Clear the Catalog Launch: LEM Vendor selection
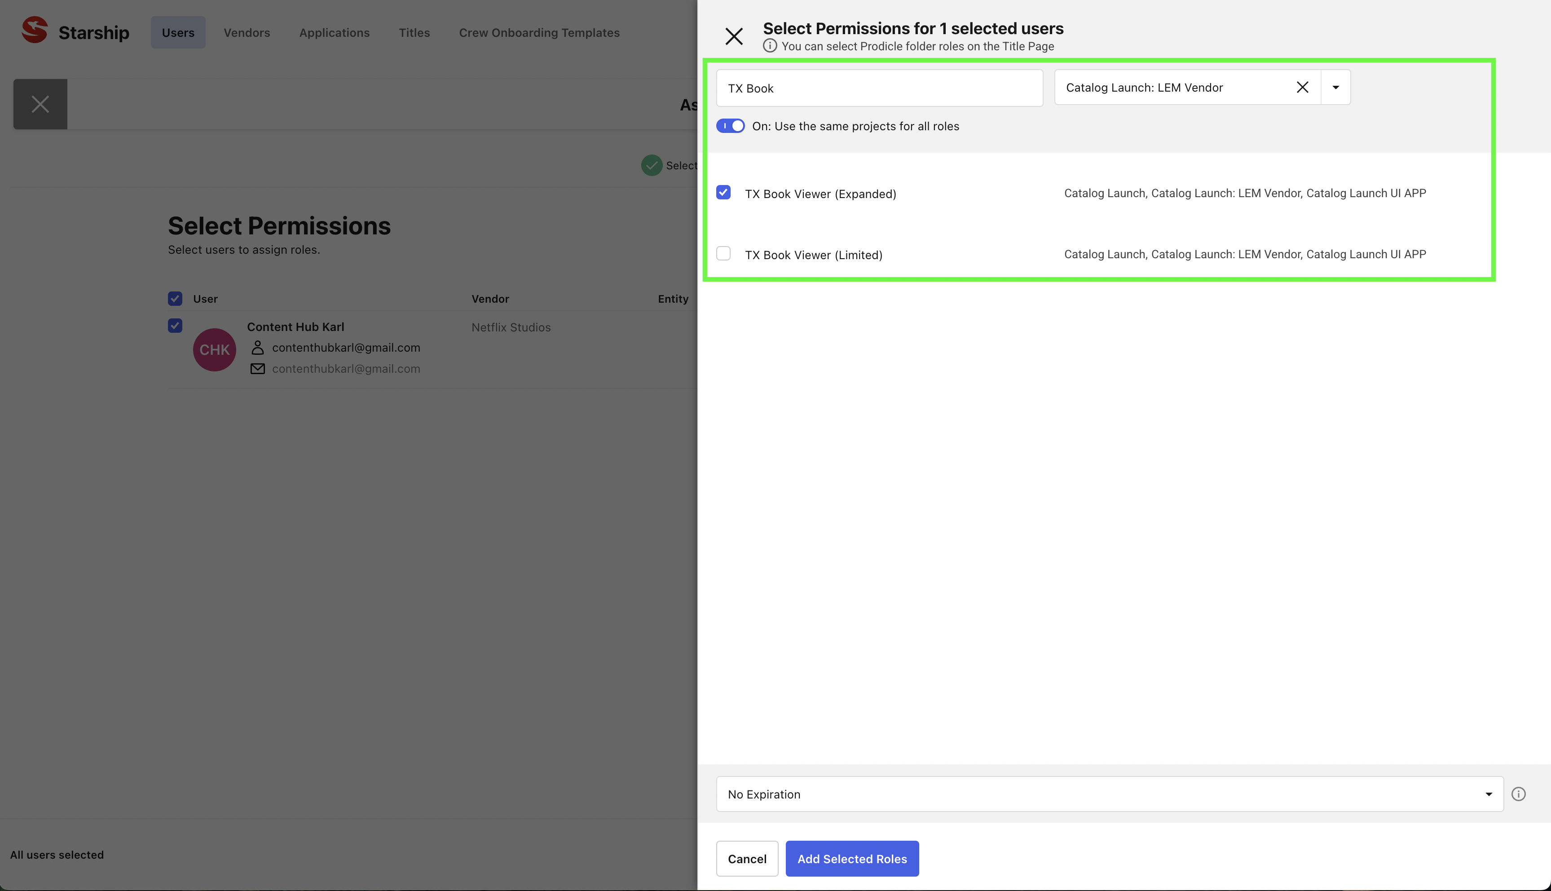1551x891 pixels. click(x=1303, y=88)
